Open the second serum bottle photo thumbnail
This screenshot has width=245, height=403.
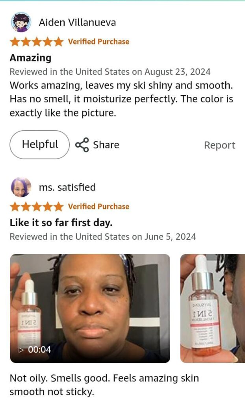pos(213,308)
